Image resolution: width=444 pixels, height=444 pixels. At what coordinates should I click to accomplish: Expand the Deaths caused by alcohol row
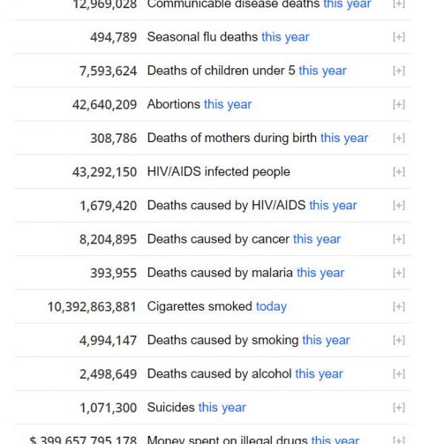[x=398, y=374]
